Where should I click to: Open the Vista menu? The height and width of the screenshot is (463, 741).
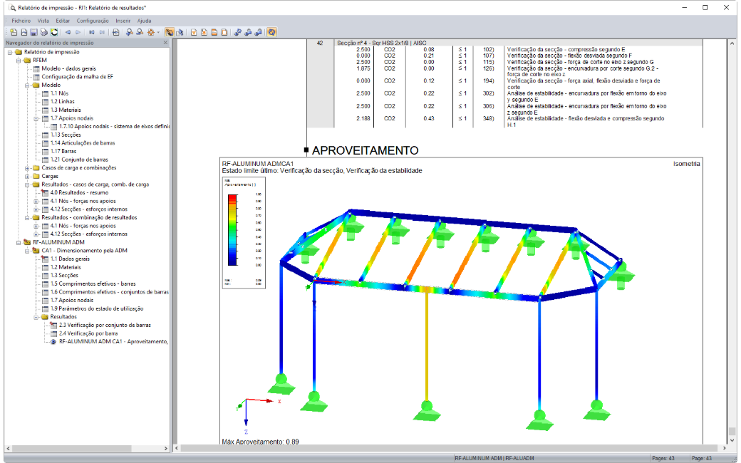(x=43, y=21)
